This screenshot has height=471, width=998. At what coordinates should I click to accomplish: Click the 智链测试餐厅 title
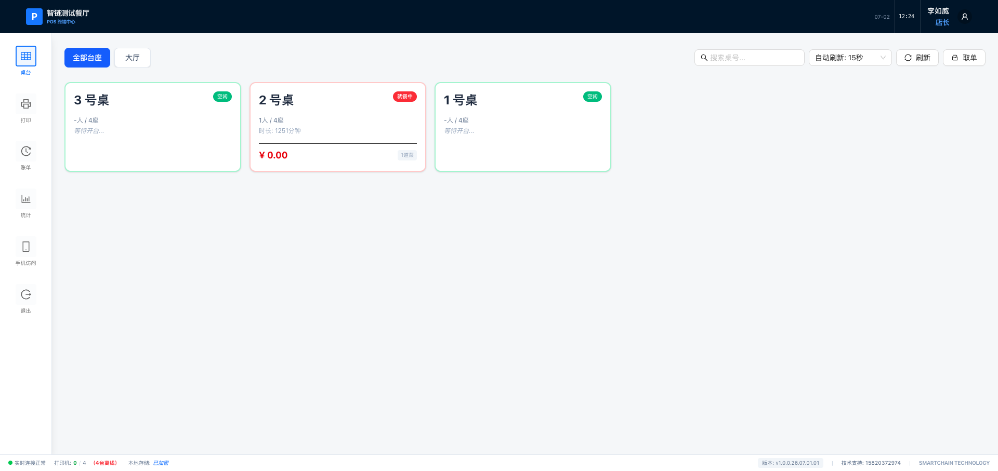pyautogui.click(x=68, y=13)
